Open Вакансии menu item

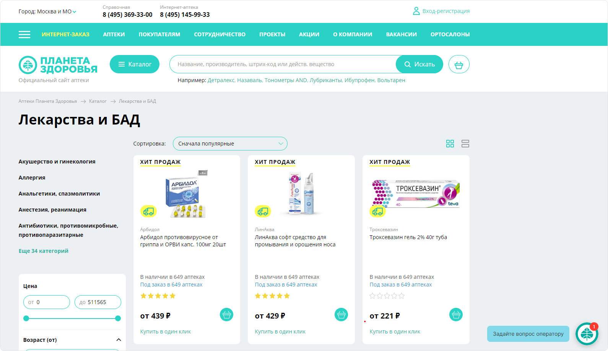[402, 34]
